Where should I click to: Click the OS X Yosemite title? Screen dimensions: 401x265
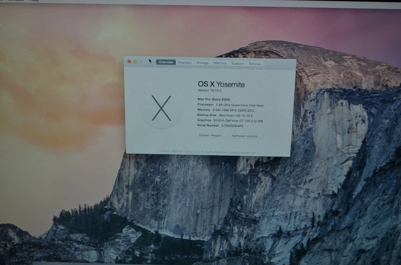pyautogui.click(x=221, y=84)
